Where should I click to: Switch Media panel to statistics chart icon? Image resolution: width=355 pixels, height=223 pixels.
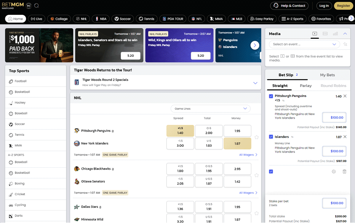pyautogui.click(x=335, y=34)
